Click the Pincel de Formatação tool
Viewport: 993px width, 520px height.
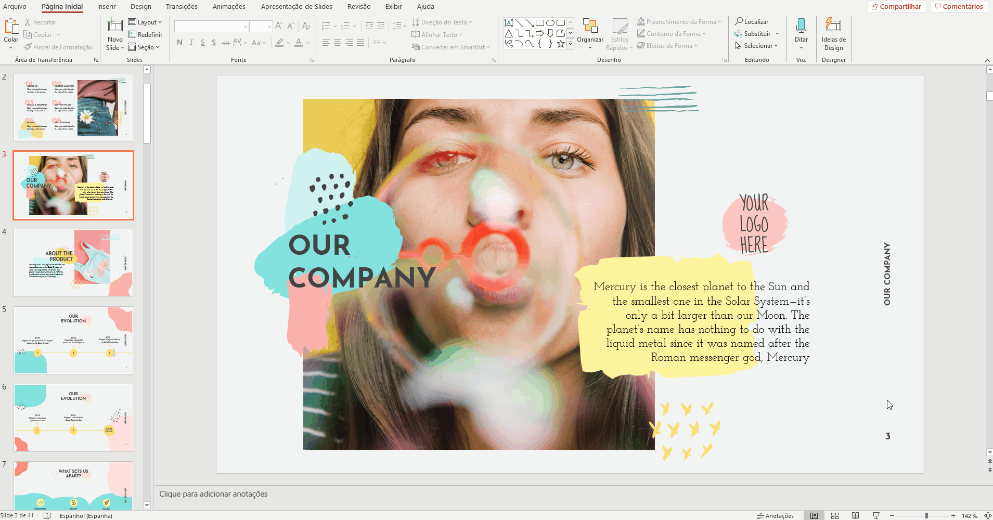tap(58, 47)
